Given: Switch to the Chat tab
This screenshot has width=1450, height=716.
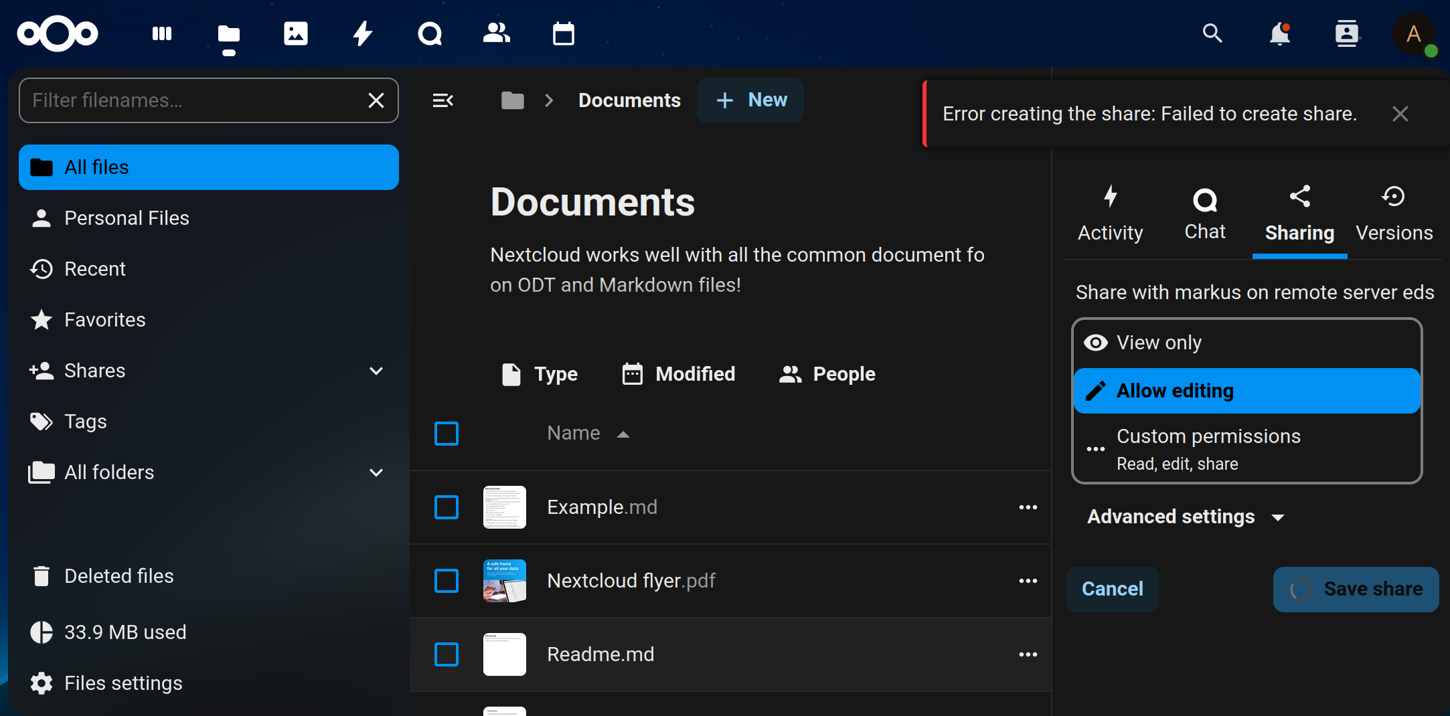Looking at the screenshot, I should coord(1205,214).
